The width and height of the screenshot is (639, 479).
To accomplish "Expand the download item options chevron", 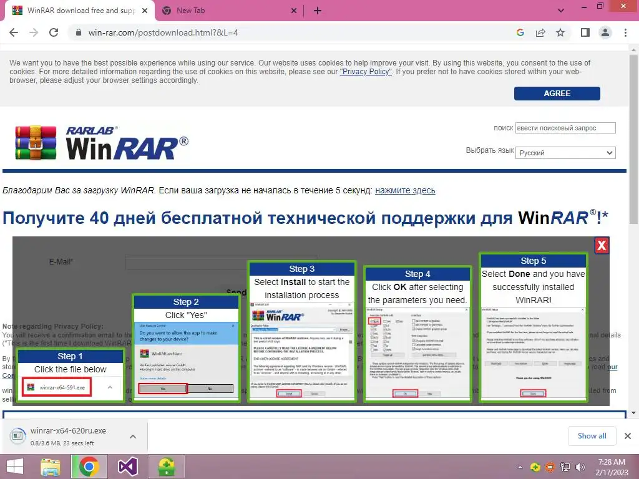I will [133, 436].
